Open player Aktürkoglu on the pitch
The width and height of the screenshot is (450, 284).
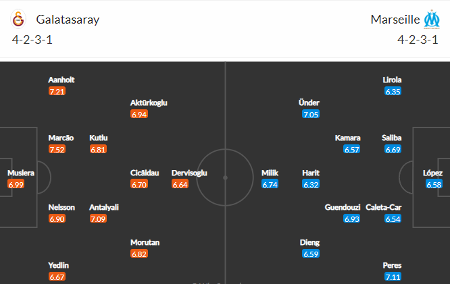(149, 103)
